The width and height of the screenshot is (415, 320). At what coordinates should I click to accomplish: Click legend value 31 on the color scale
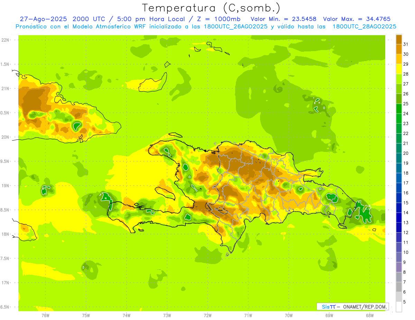406,44
